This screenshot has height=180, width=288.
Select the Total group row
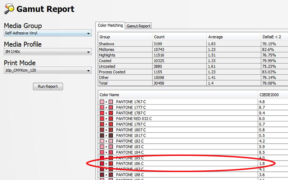click(193, 83)
